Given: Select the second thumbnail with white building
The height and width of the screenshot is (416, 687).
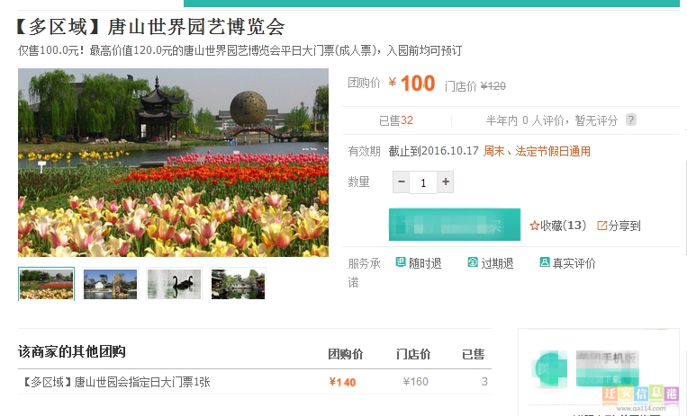Looking at the screenshot, I should [110, 284].
